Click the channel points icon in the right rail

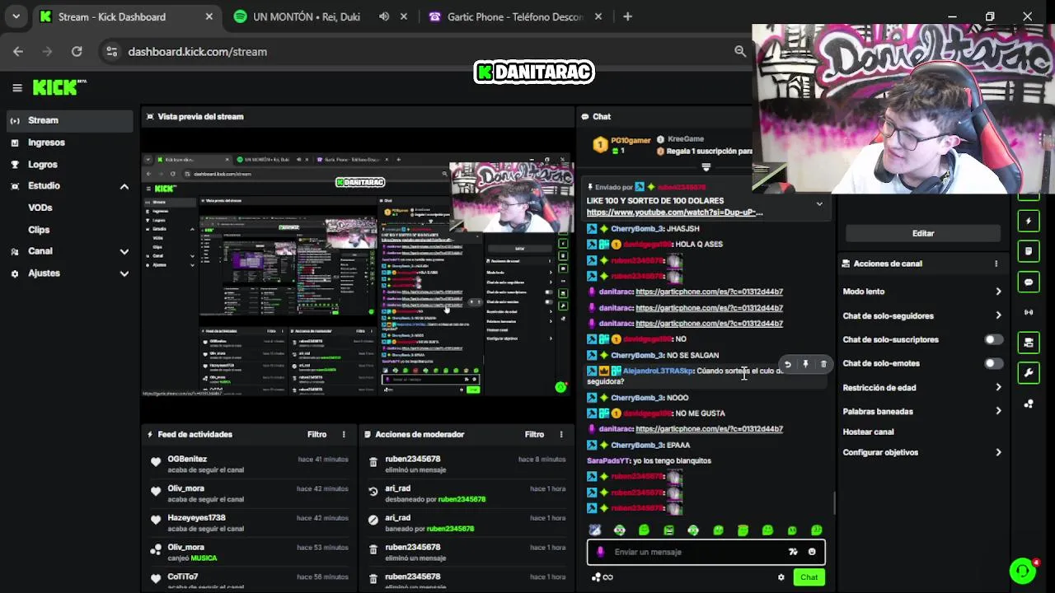tap(1028, 404)
